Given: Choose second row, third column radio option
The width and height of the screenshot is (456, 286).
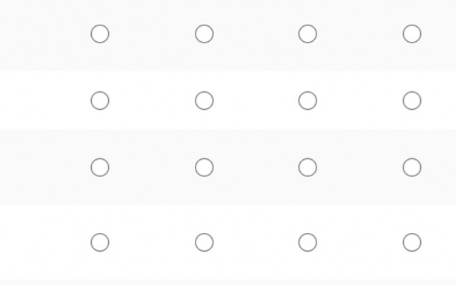Looking at the screenshot, I should click(x=307, y=101).
